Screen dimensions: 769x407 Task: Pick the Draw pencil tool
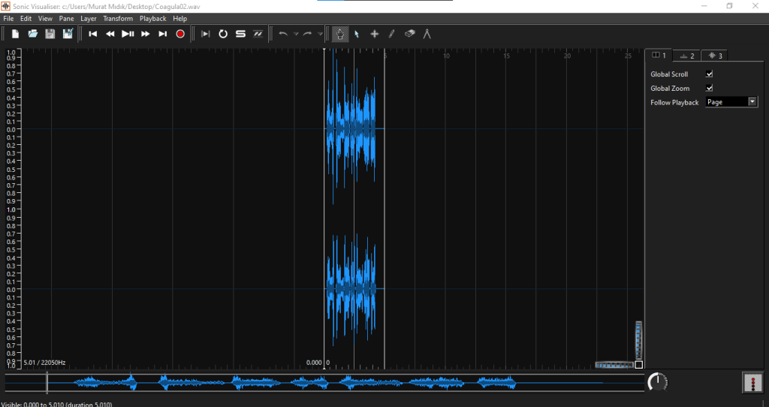tap(391, 34)
